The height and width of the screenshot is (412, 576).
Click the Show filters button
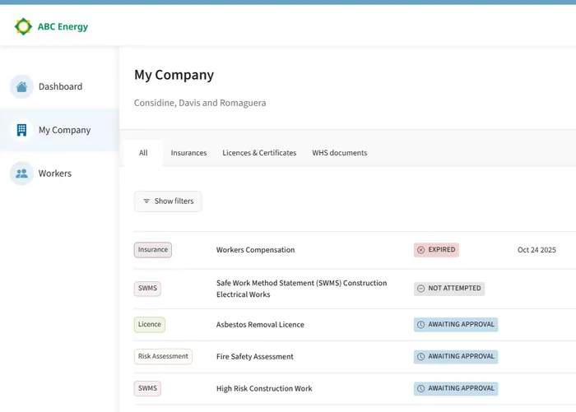click(168, 201)
